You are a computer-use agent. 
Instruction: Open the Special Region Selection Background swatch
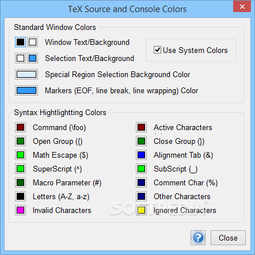tap(26, 74)
